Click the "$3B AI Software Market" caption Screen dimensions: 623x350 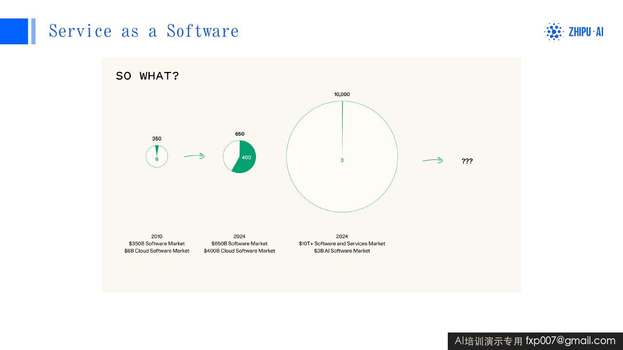pyautogui.click(x=342, y=251)
